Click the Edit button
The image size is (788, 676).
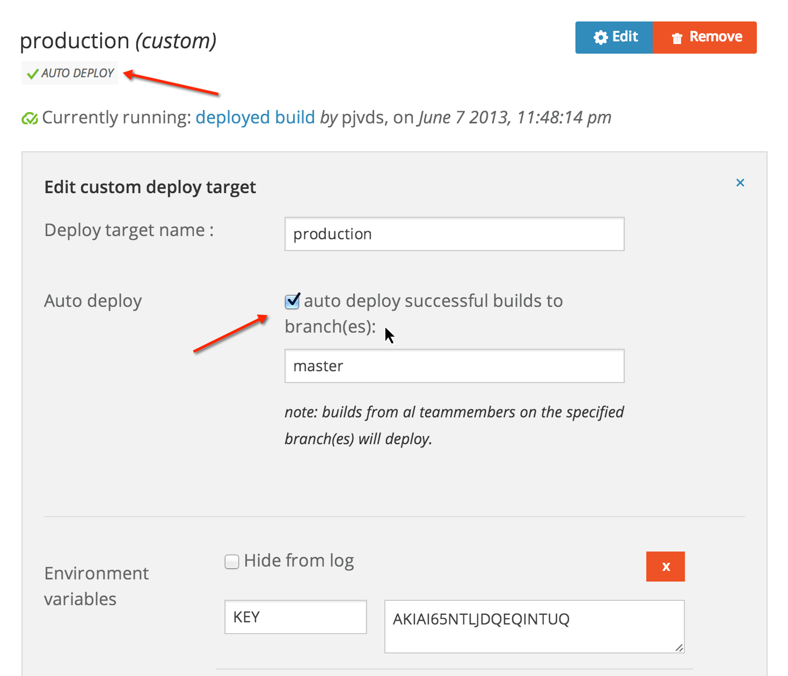click(x=614, y=38)
